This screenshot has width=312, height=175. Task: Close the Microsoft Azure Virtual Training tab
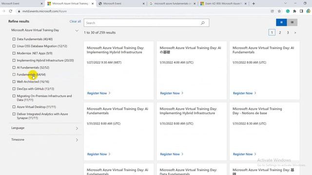93,3
